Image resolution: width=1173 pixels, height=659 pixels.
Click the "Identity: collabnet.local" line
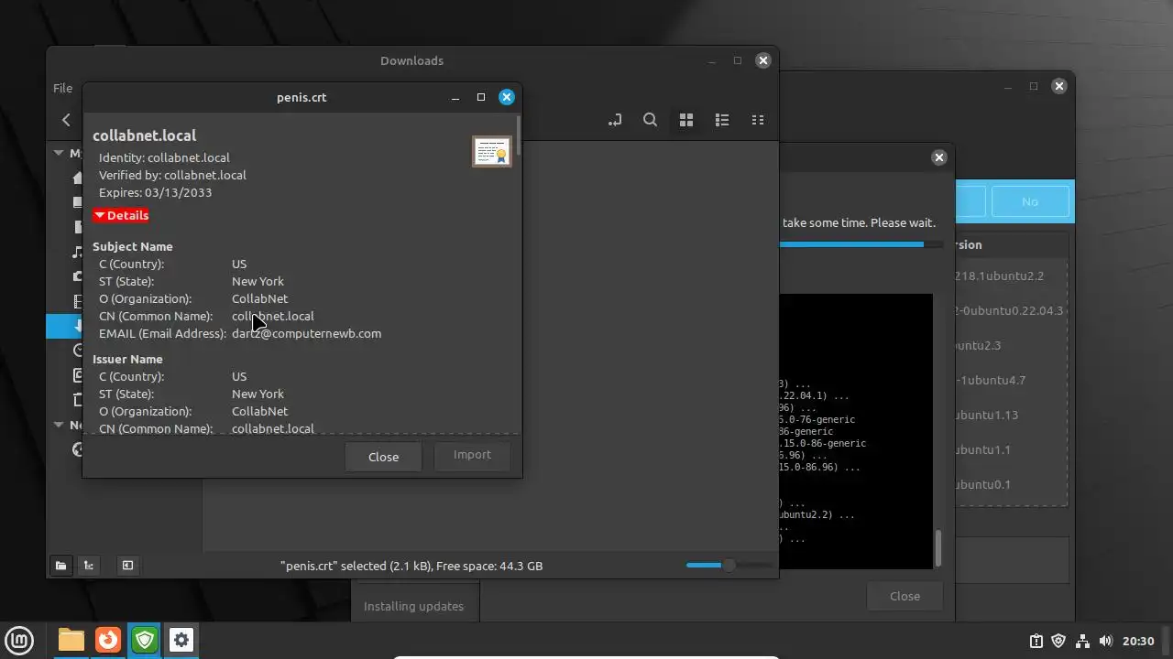(x=164, y=157)
